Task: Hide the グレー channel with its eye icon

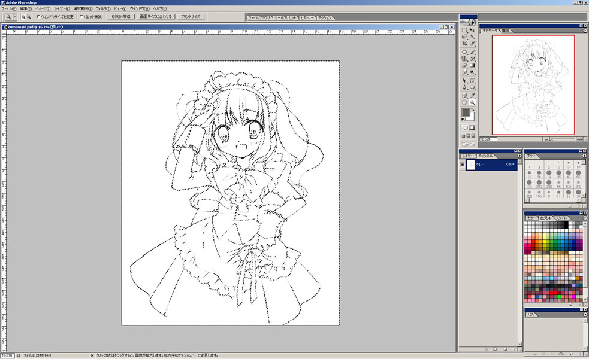Action: [463, 165]
